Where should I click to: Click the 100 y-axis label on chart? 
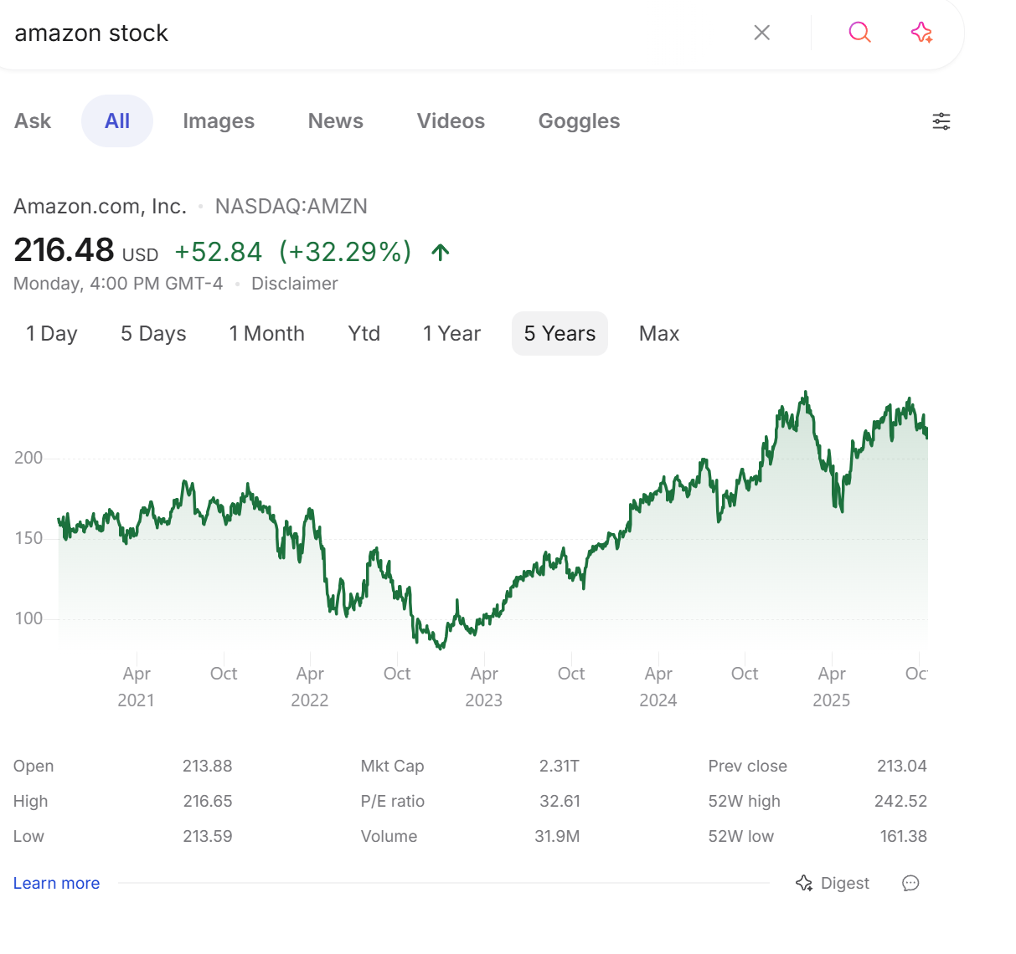tap(28, 618)
